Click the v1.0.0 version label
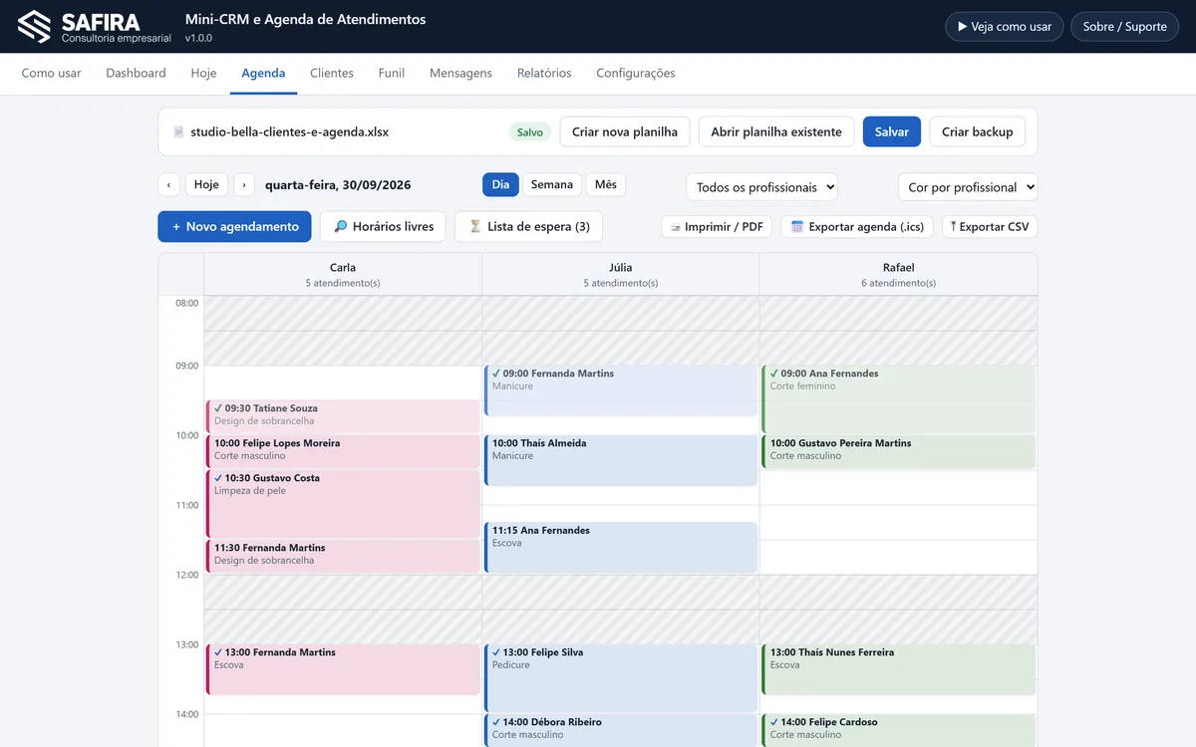This screenshot has width=1196, height=747. click(x=198, y=38)
